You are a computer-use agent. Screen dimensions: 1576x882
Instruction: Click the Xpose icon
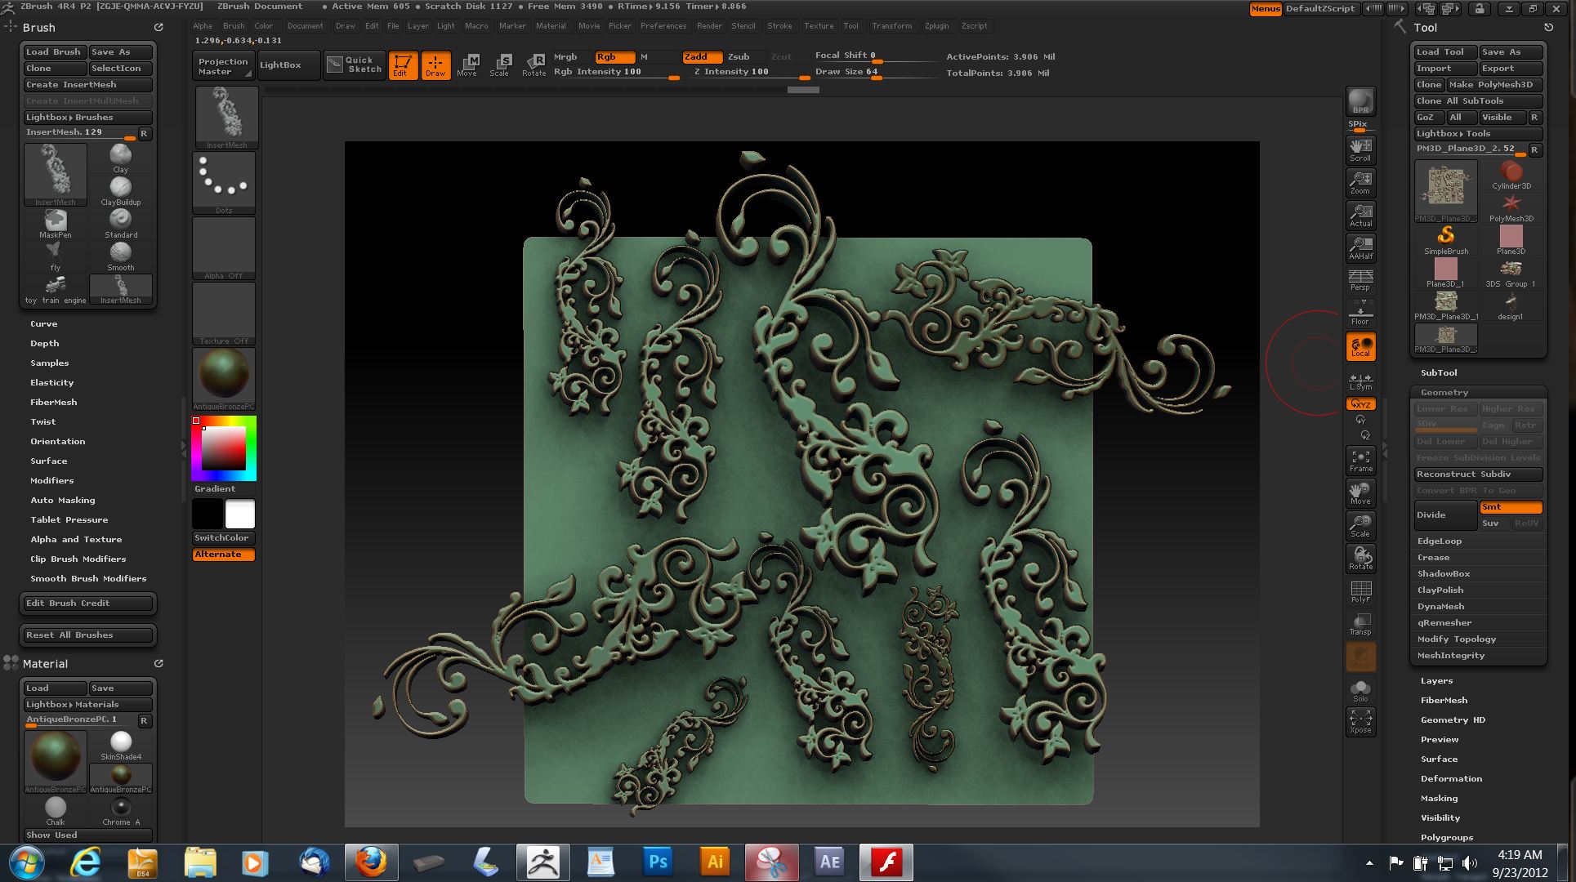pyautogui.click(x=1360, y=721)
